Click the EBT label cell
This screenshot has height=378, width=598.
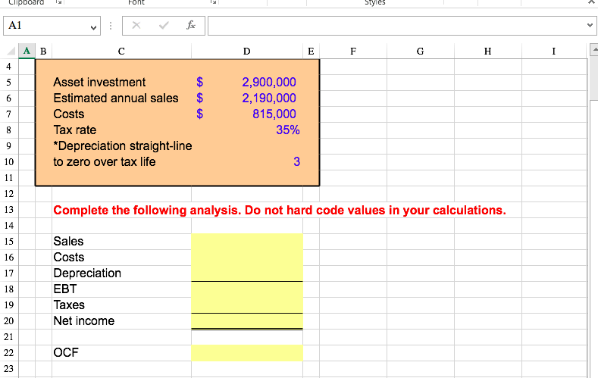click(x=122, y=289)
